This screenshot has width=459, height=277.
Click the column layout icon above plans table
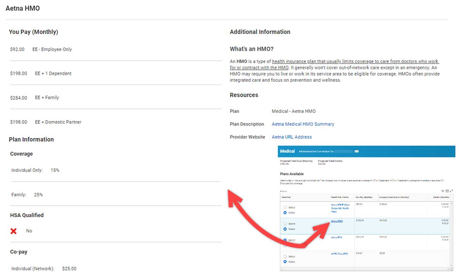click(x=447, y=191)
